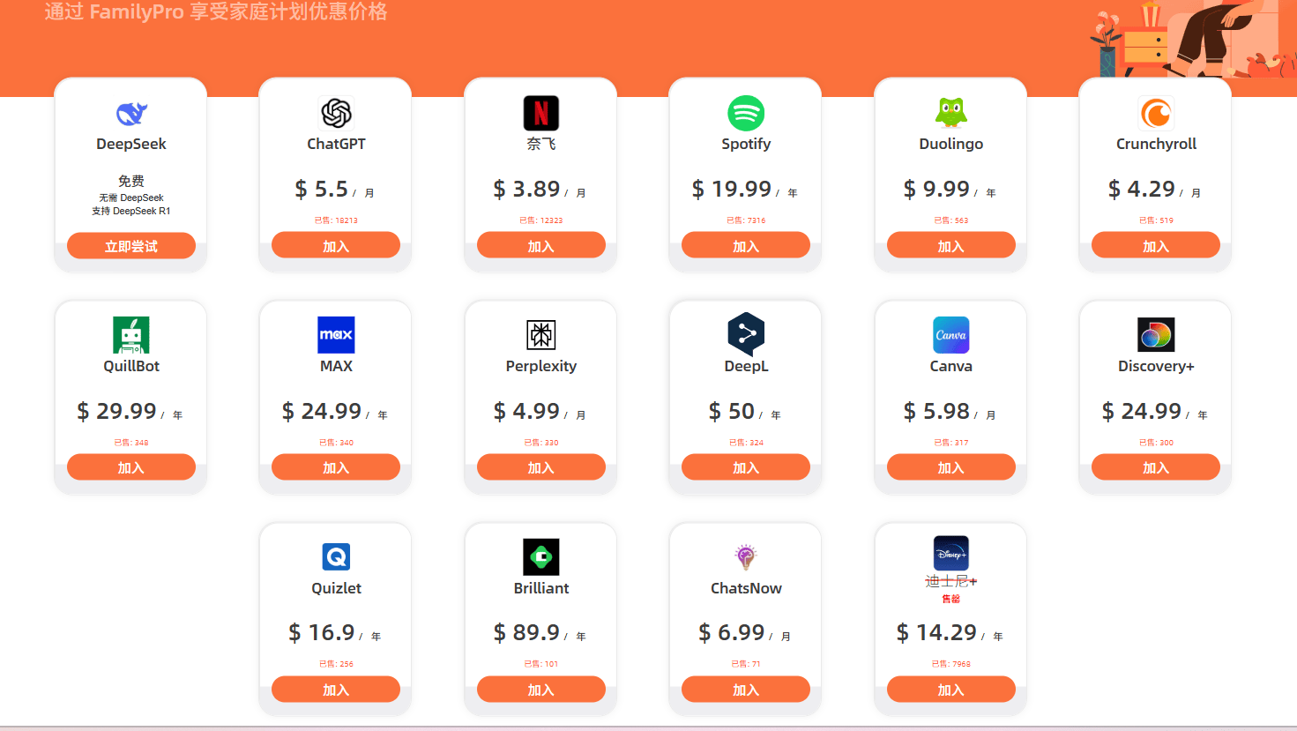This screenshot has height=731, width=1297.
Task: Select the DeepSeek whale logo icon
Action: [130, 113]
